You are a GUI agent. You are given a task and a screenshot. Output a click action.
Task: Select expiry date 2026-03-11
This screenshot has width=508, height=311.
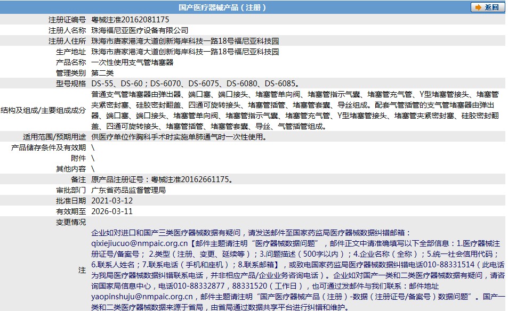[x=112, y=211]
